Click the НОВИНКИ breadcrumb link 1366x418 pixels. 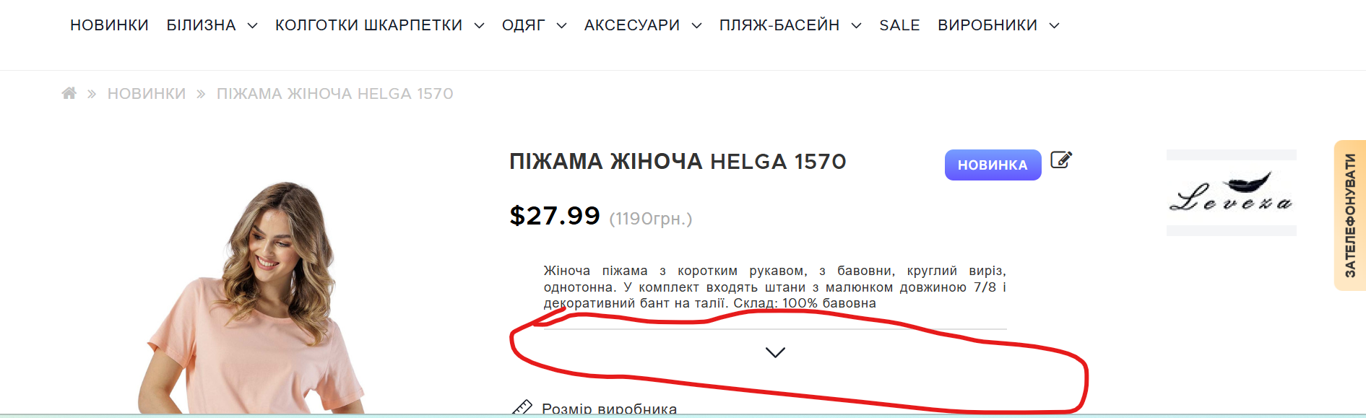click(x=147, y=94)
